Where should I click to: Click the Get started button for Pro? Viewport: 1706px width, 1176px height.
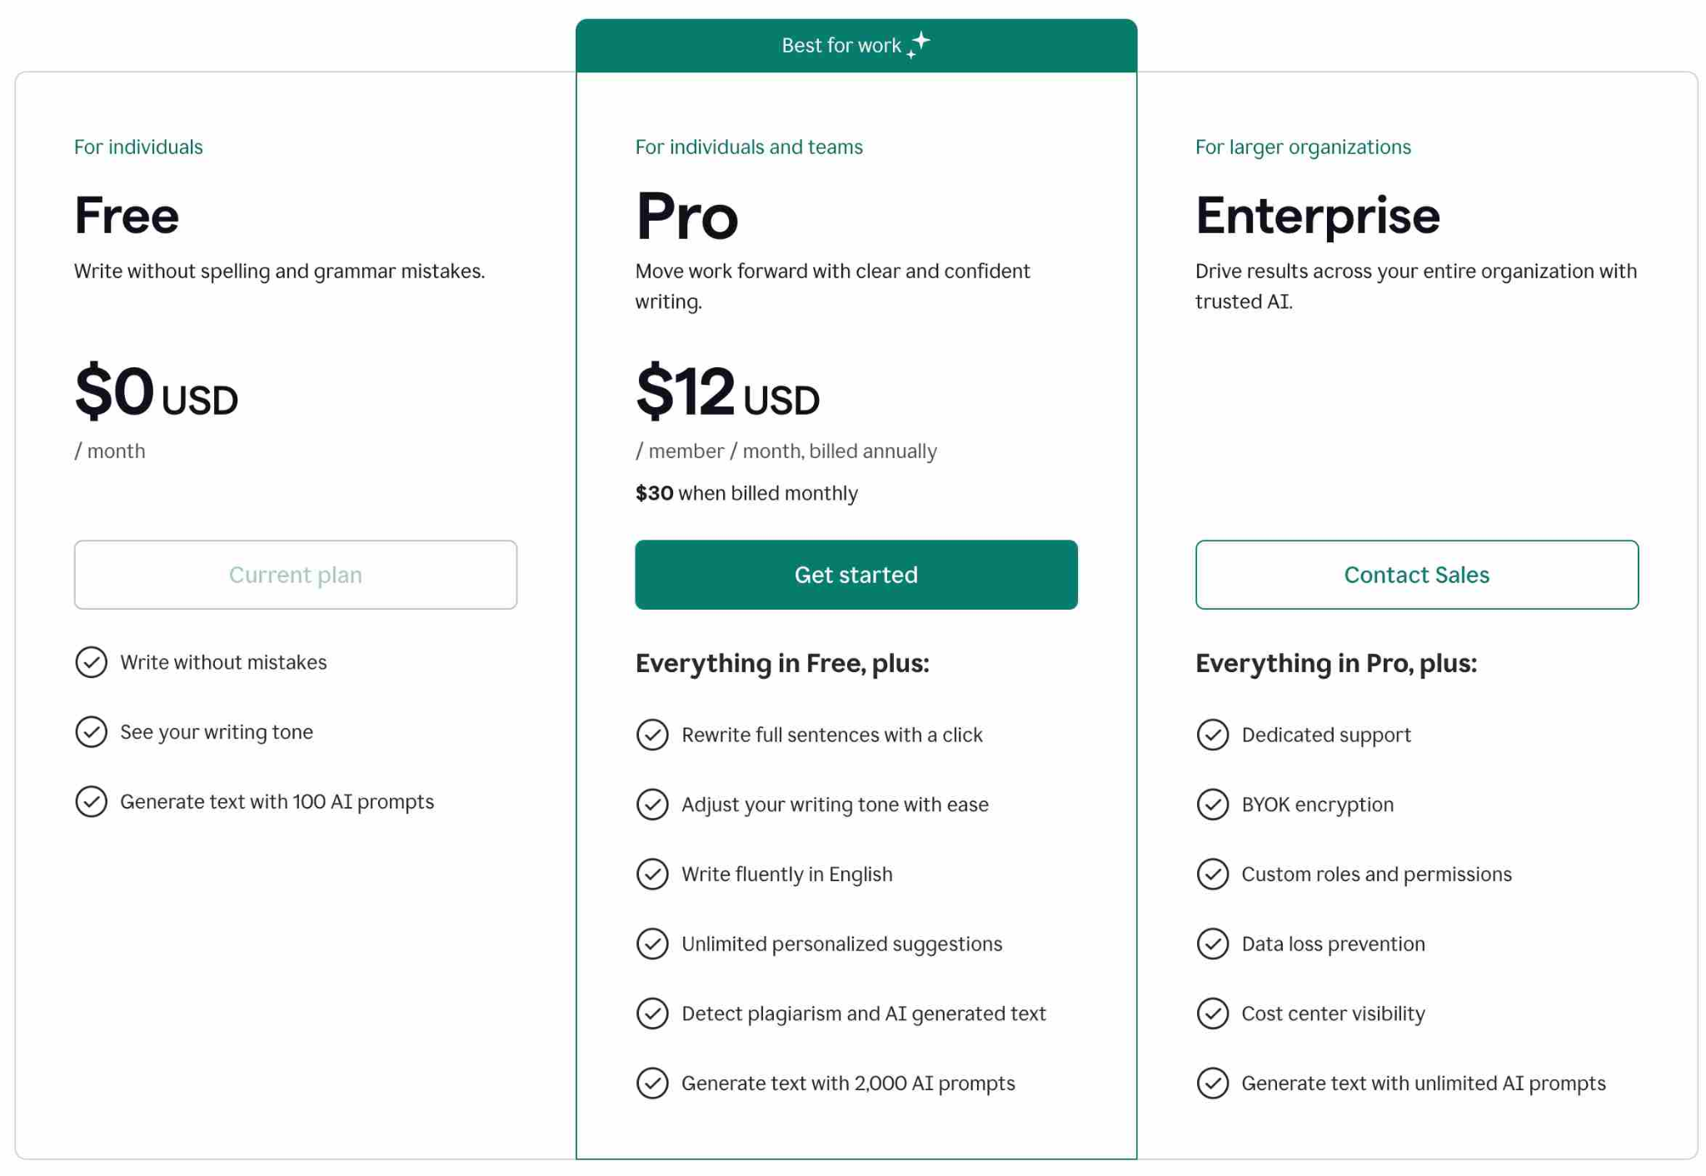[x=855, y=575]
